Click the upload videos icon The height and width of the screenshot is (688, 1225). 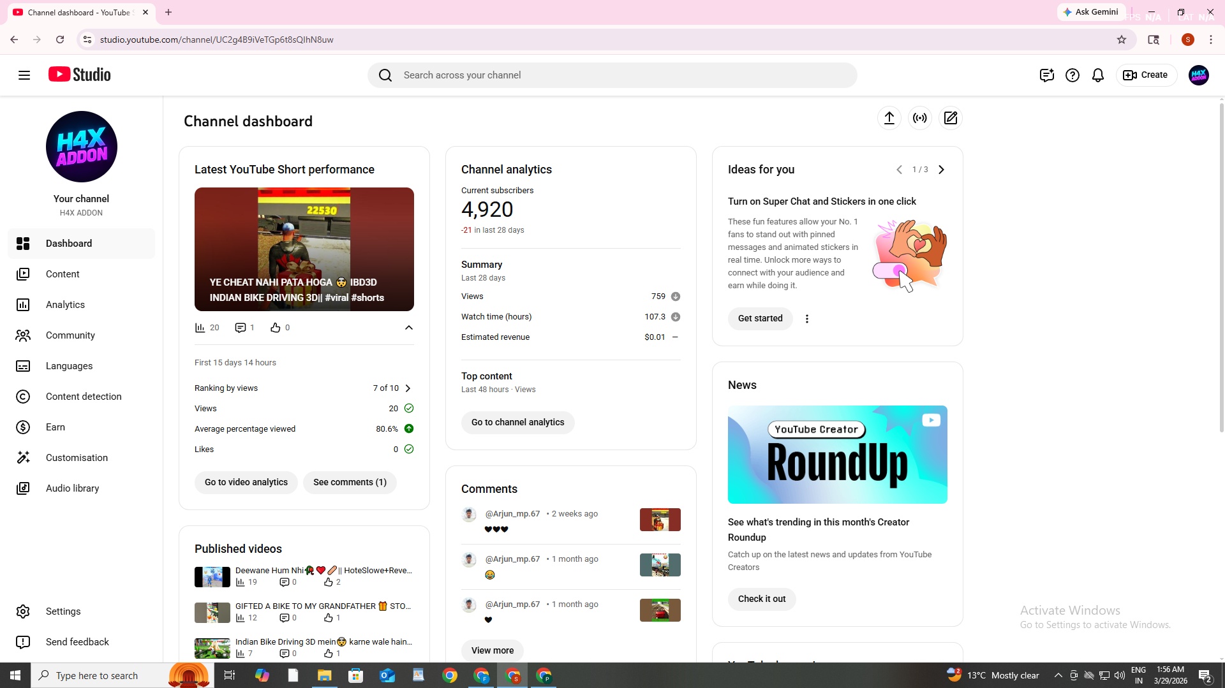(x=889, y=118)
